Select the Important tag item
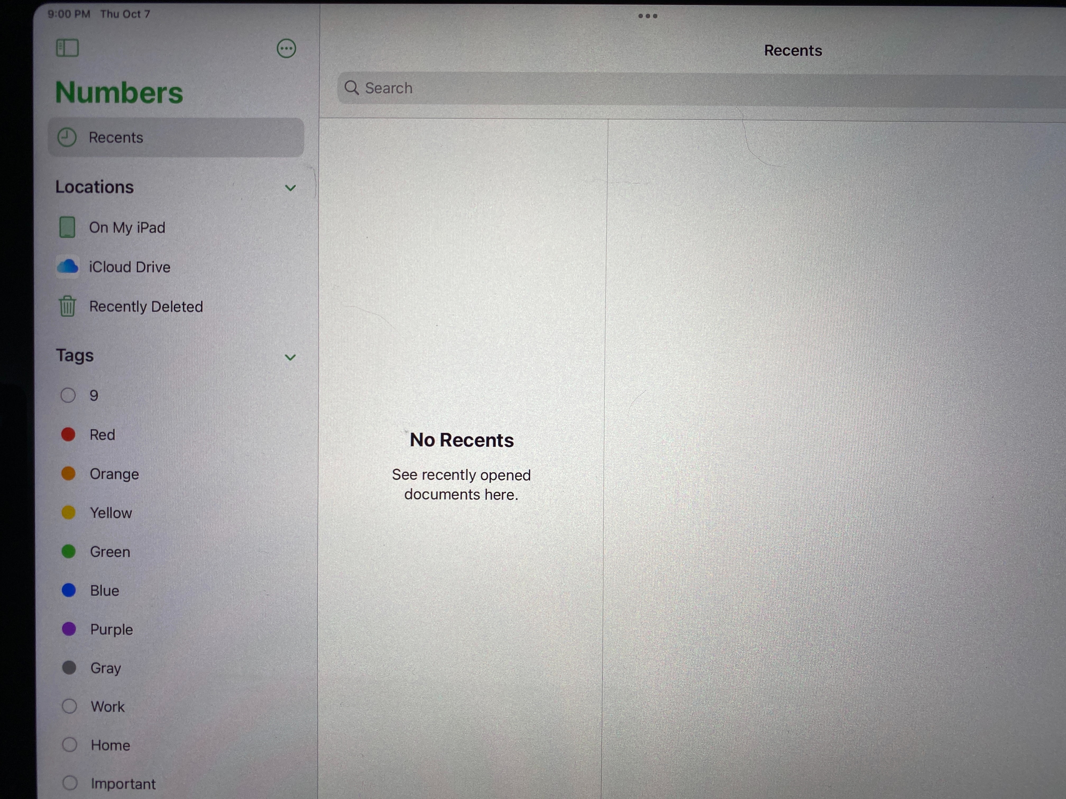 123,784
